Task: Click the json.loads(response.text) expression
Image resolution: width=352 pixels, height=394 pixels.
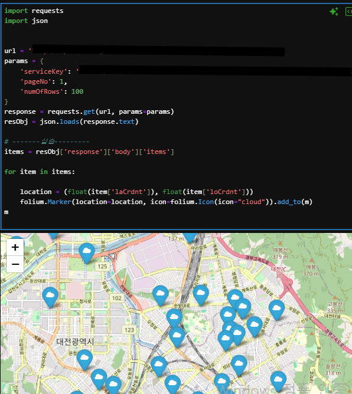Action: pos(89,122)
